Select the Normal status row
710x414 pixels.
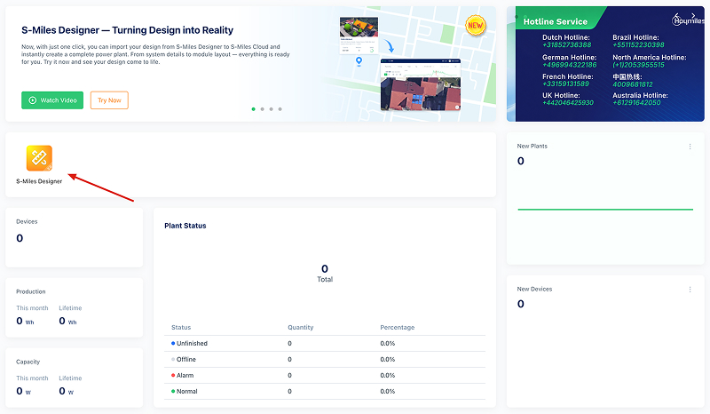tap(325, 391)
